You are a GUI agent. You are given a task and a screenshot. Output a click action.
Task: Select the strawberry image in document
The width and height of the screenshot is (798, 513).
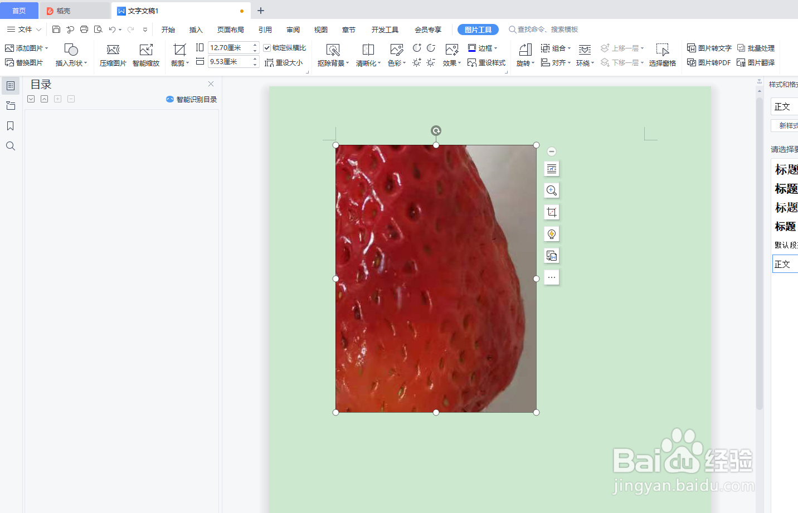436,279
